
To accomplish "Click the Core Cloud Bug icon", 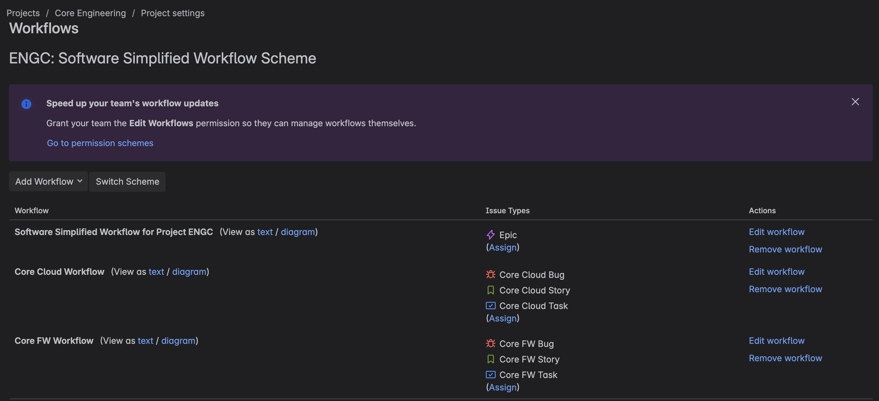I will 490,274.
